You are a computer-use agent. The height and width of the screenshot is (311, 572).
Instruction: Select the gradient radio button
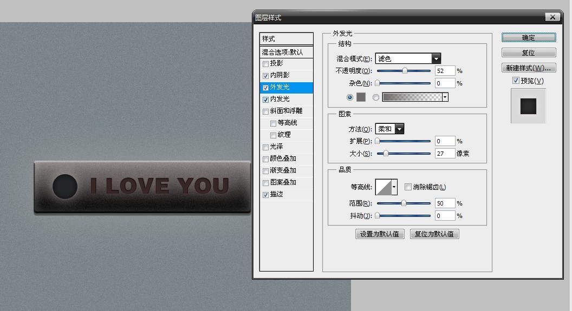(376, 97)
